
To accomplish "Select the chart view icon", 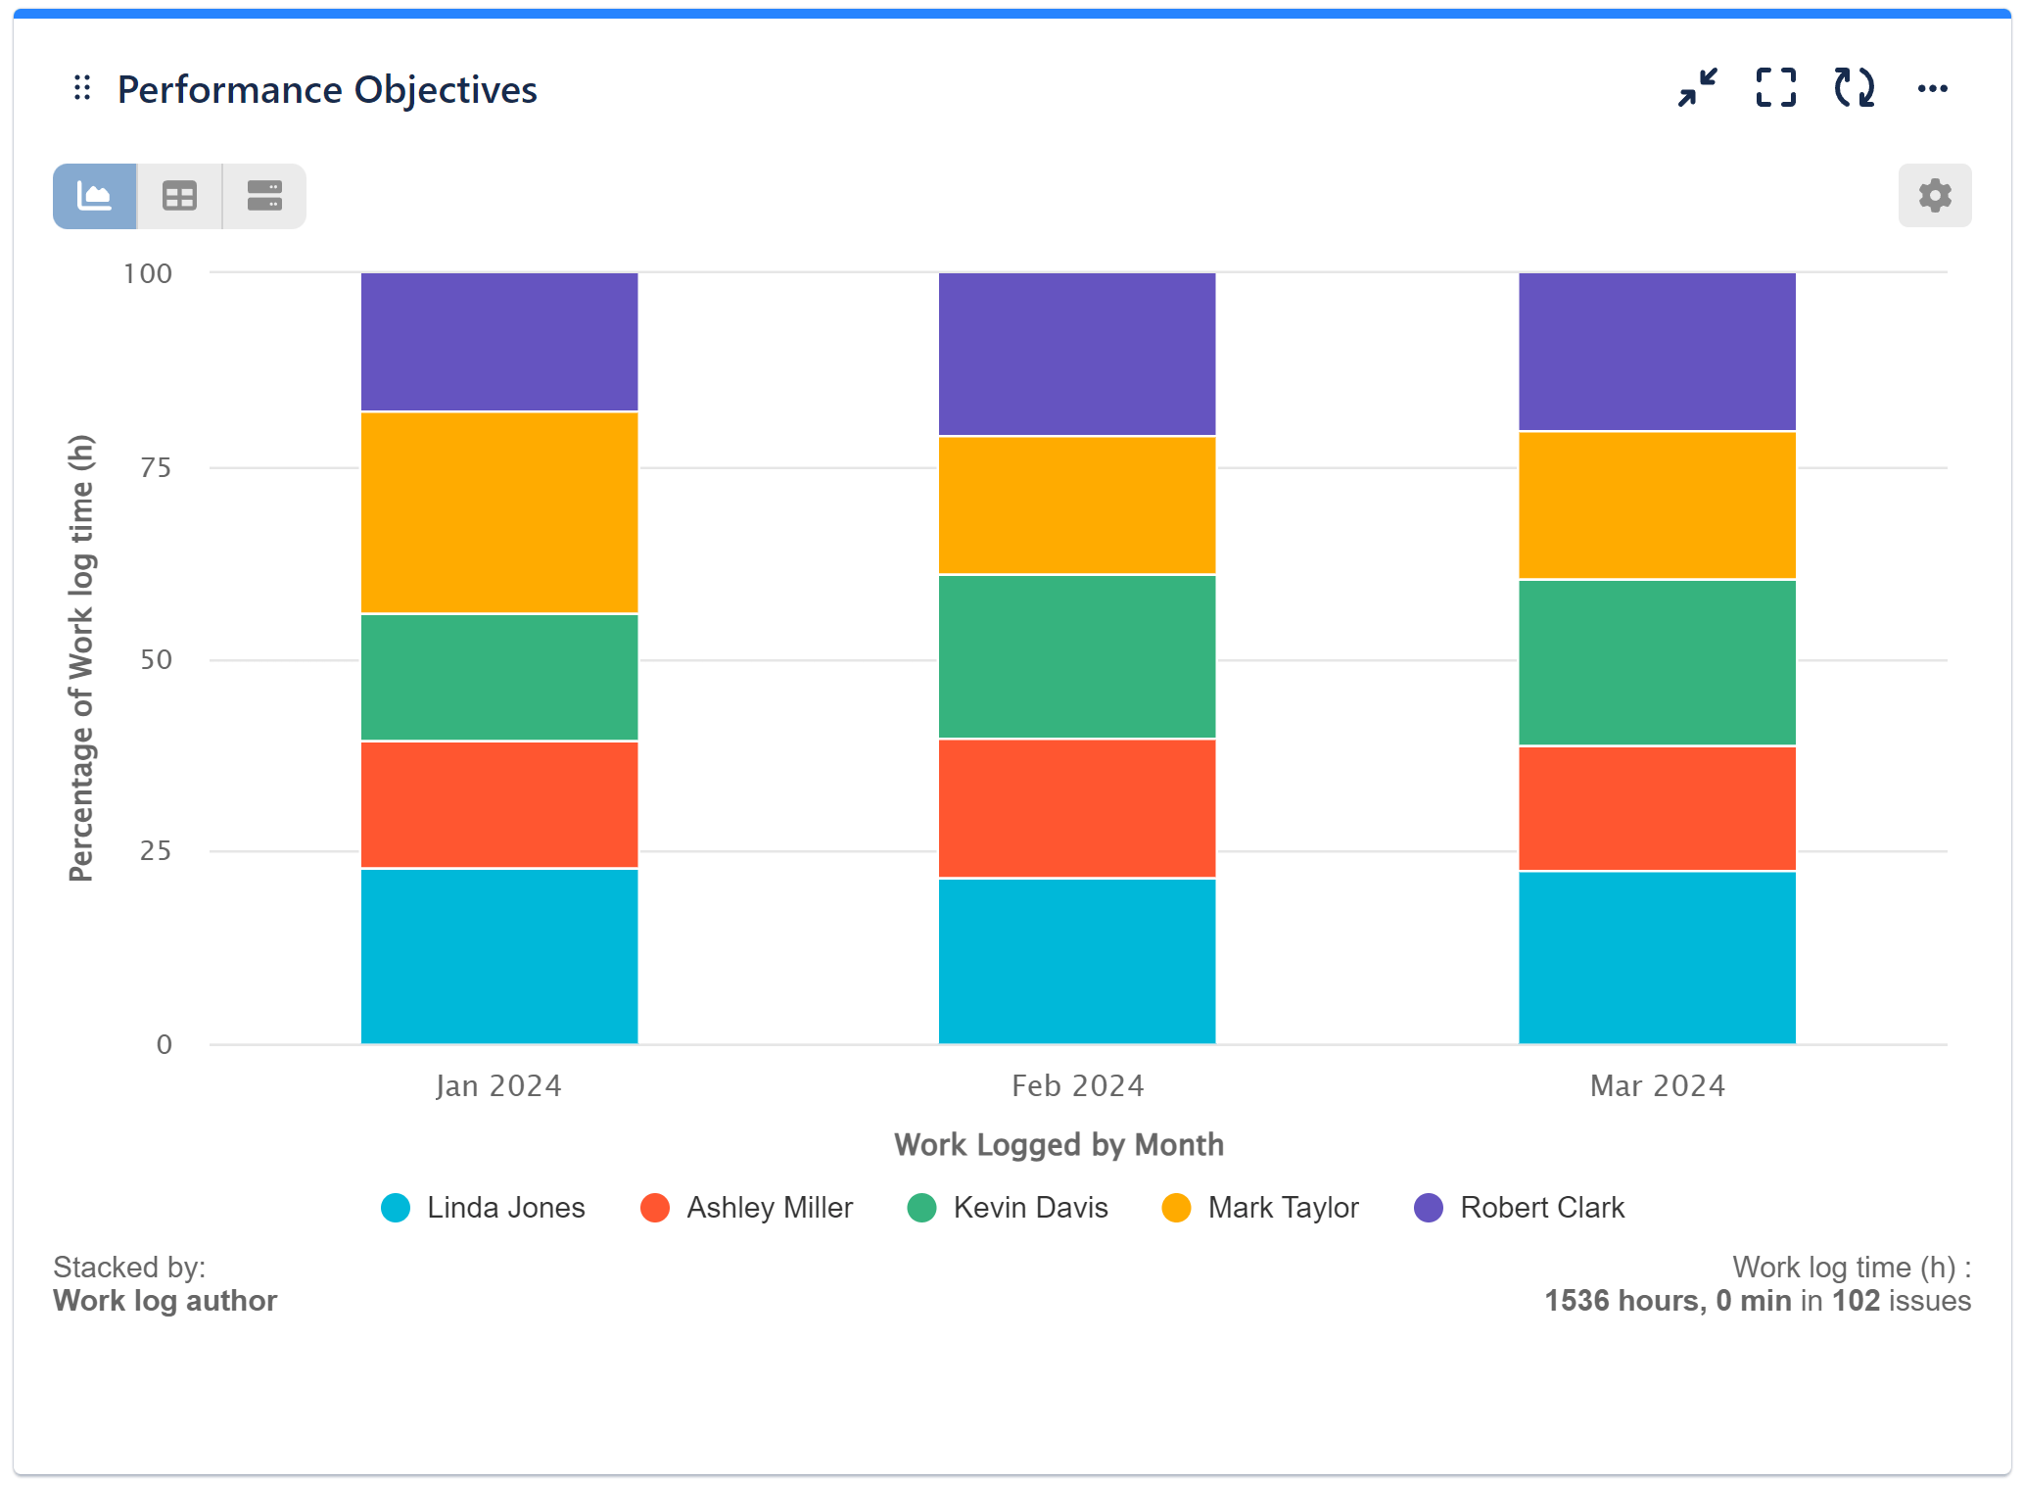I will (94, 196).
